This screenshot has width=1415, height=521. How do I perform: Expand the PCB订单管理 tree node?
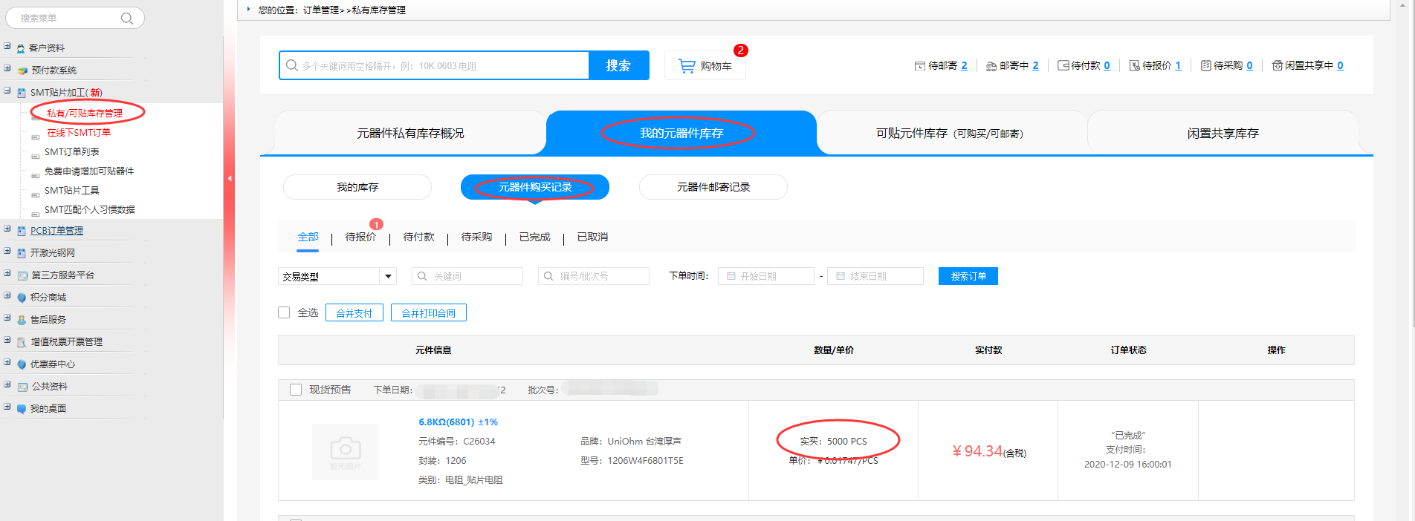click(7, 230)
